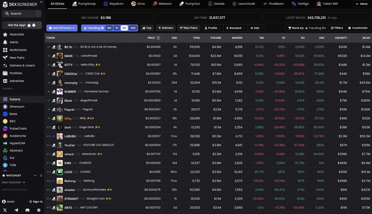Select the Raydium tab
The width and height of the screenshot is (372, 214).
(113, 4)
